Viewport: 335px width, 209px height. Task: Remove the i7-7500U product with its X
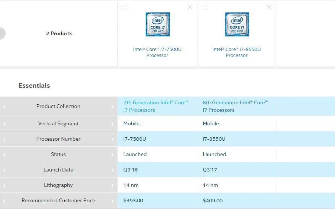tap(190, 7)
